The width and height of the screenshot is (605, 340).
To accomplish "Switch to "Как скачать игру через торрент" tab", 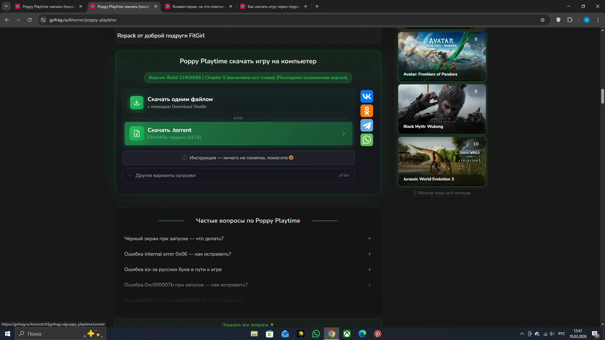I will pos(273,6).
